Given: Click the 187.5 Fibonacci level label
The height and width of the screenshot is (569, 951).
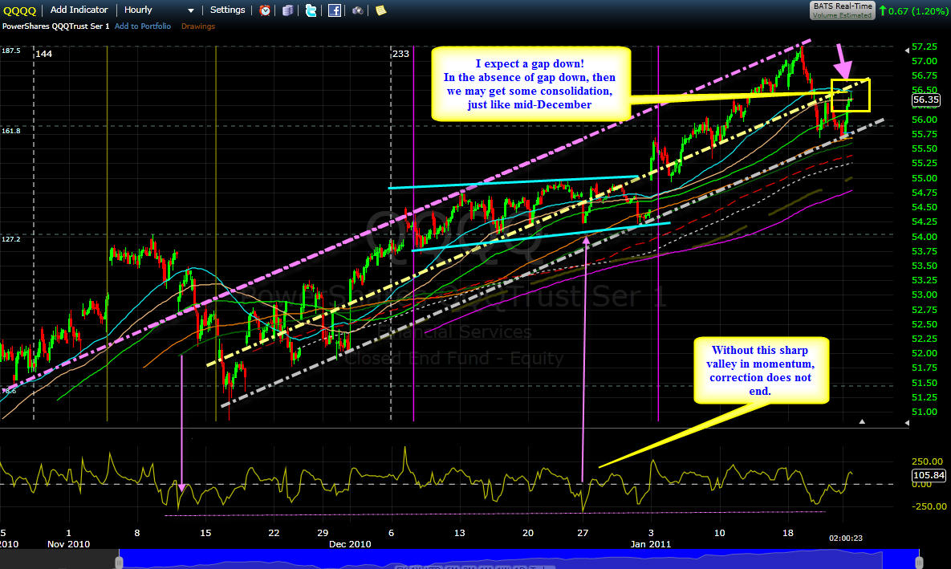Looking at the screenshot, I should pyautogui.click(x=11, y=51).
